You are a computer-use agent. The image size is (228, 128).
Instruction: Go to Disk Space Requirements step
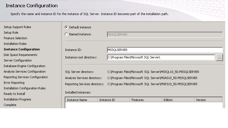click(20, 55)
